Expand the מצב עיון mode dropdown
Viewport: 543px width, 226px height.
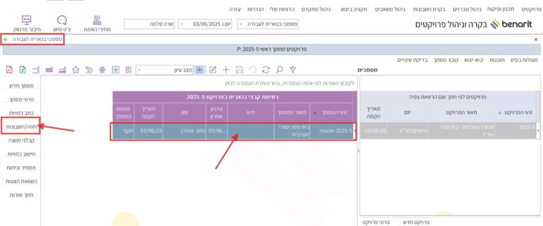139,69
